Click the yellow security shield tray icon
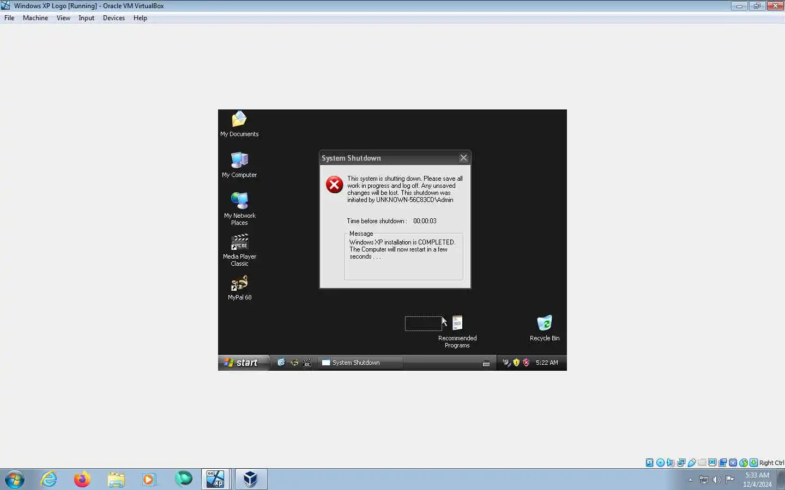 pyautogui.click(x=516, y=363)
